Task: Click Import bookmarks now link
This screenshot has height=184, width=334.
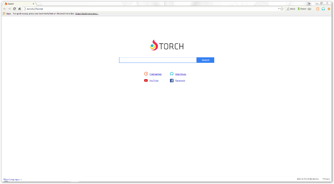Action: tap(87, 14)
